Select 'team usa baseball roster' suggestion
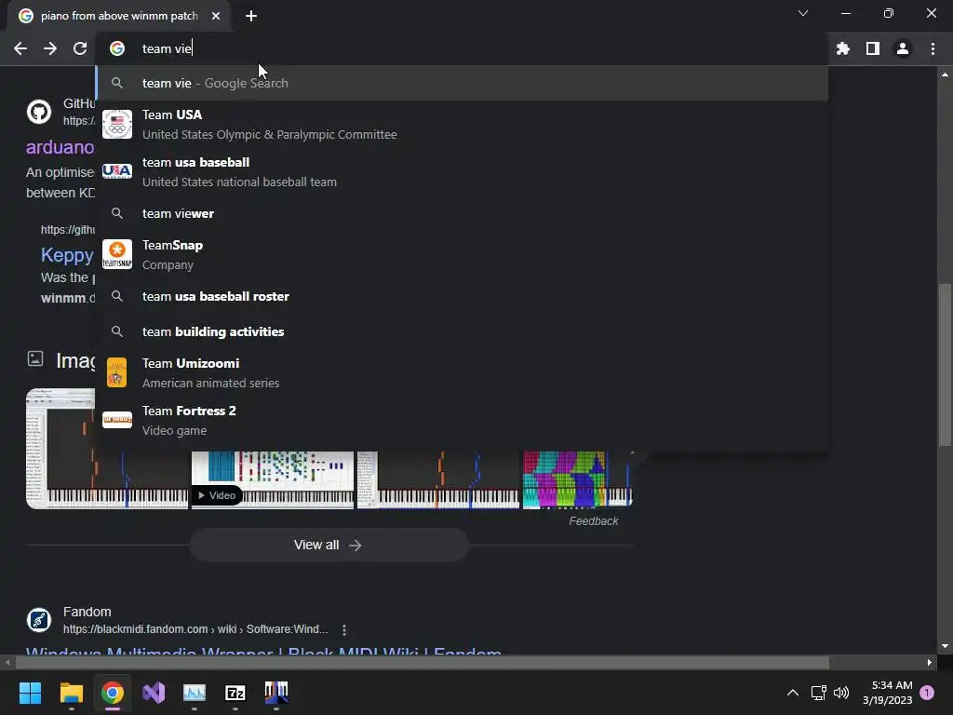 (462, 296)
